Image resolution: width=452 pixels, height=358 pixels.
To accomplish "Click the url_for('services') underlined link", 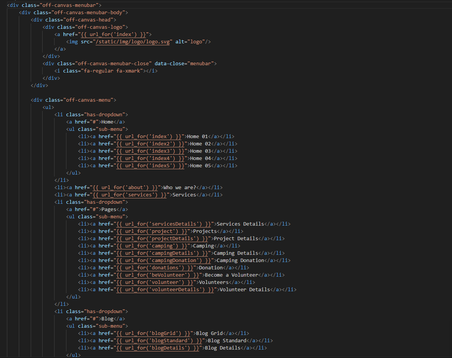I will tap(130, 195).
